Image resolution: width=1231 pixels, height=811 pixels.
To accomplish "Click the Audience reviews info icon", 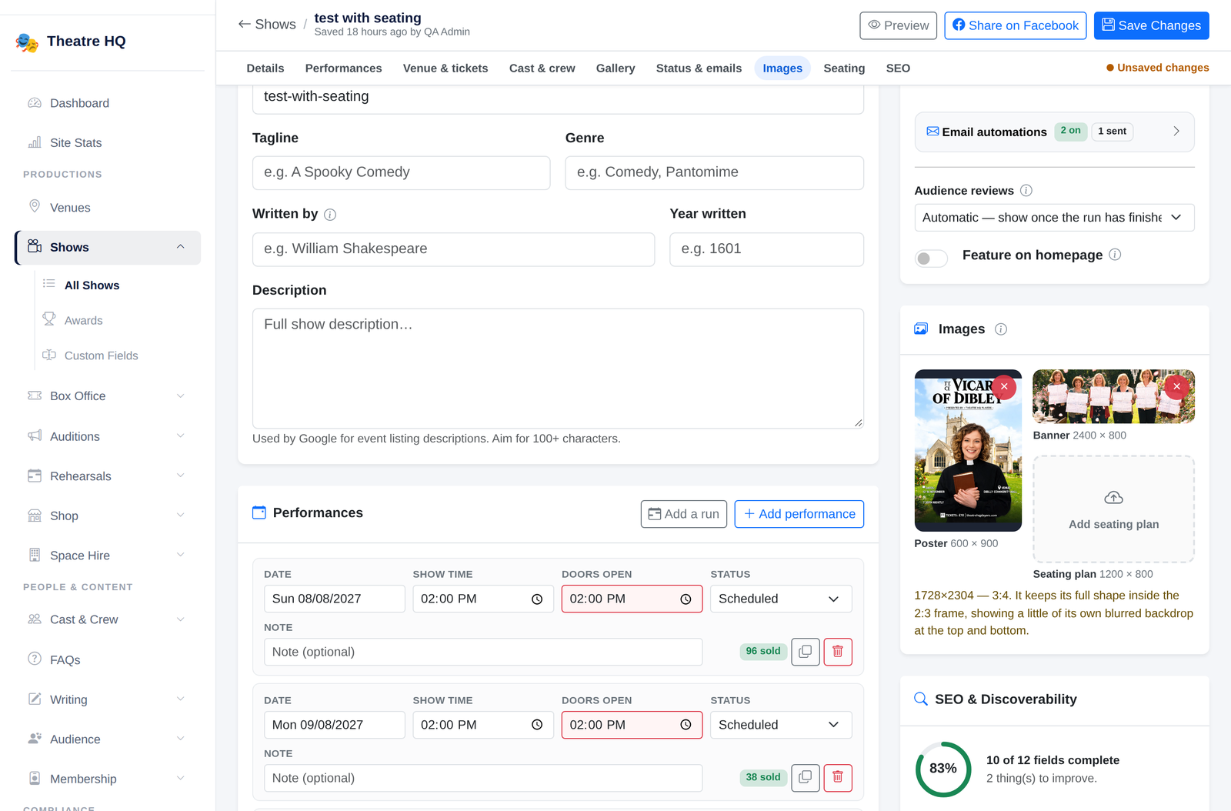I will pyautogui.click(x=1026, y=191).
